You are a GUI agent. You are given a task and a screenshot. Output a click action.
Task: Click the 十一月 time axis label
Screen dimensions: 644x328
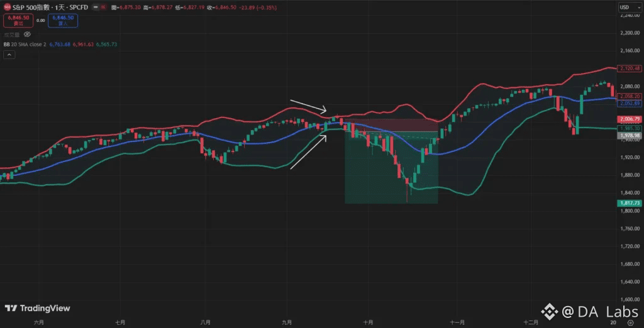click(457, 322)
